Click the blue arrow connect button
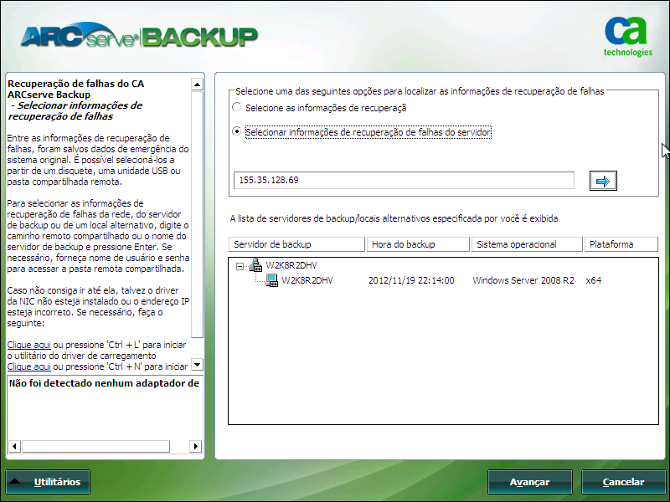 point(603,181)
